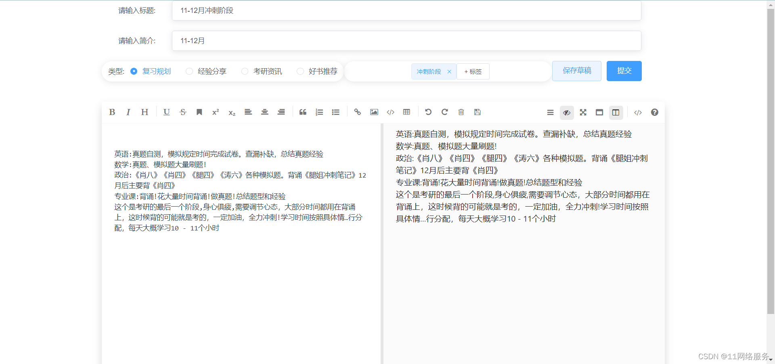Clear editor content with the trash icon
This screenshot has height=364, width=775.
(461, 112)
